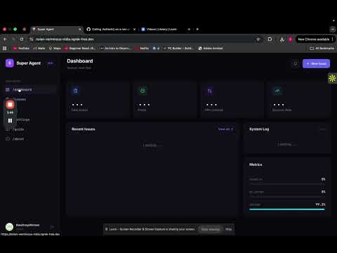Open the extensions icon in Chrome toolbar
Screen dimensions: 337x253
click(270, 39)
